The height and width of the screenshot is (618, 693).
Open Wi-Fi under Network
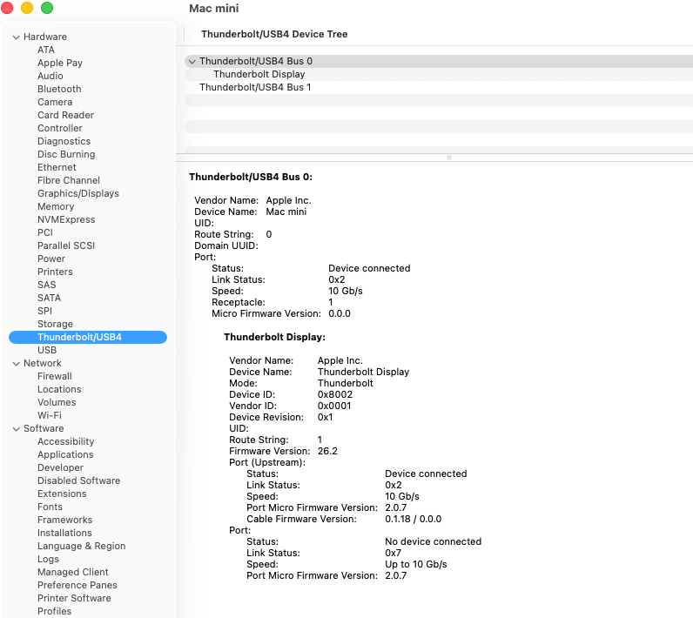tap(50, 415)
